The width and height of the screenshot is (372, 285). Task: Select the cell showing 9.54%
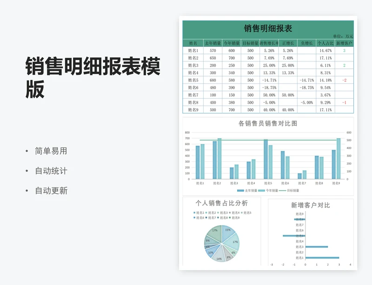point(325,87)
